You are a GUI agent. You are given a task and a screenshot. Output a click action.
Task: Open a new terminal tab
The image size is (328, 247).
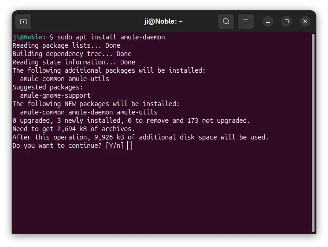coord(23,21)
